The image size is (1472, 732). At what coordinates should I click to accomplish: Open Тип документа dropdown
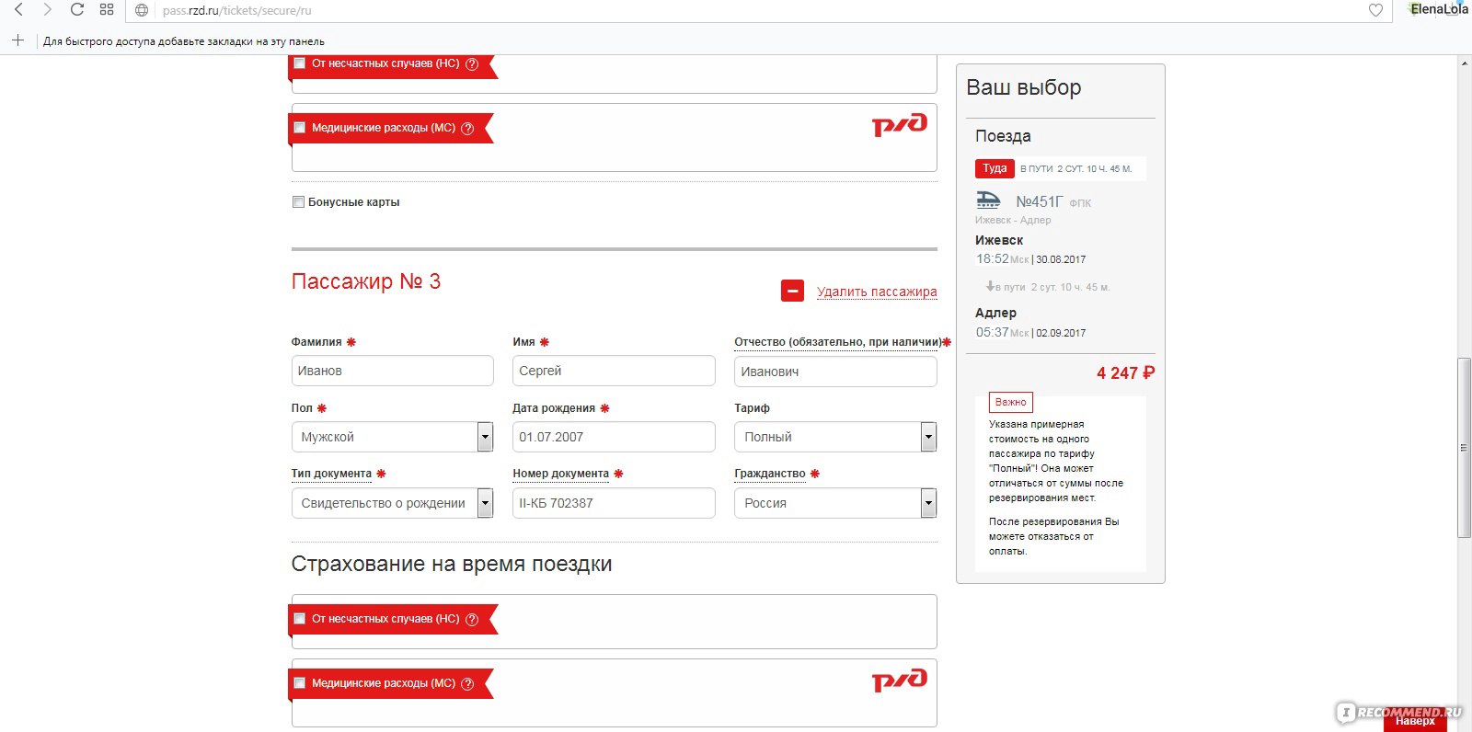(x=393, y=503)
